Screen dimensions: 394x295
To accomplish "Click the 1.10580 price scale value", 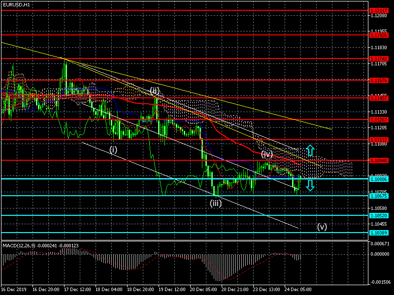I will tap(379, 208).
